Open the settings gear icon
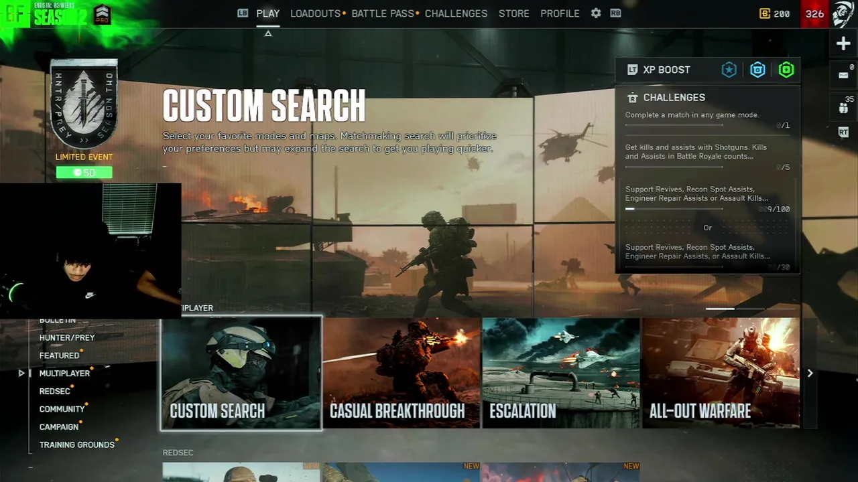Image resolution: width=858 pixels, height=482 pixels. [x=596, y=13]
